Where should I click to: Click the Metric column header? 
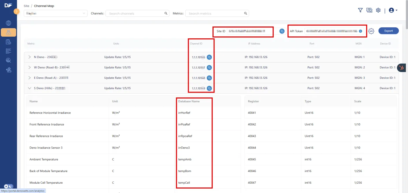point(31,44)
